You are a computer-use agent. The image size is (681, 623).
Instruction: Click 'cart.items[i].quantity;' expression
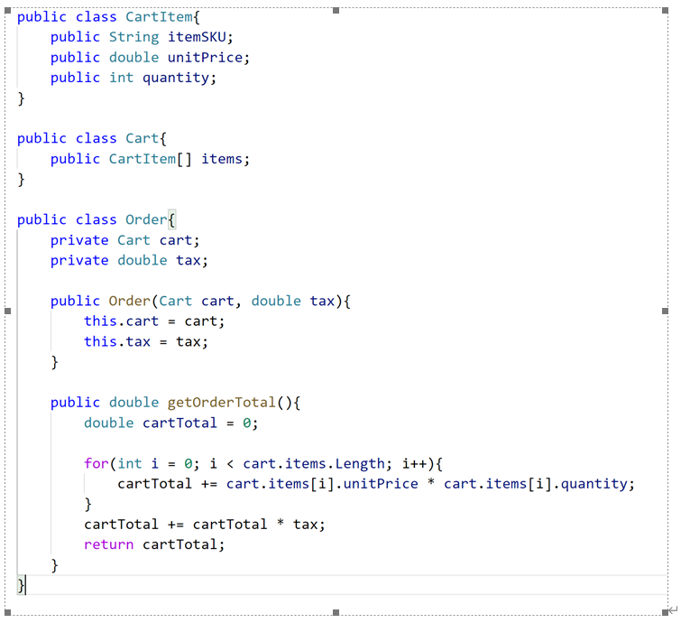539,484
